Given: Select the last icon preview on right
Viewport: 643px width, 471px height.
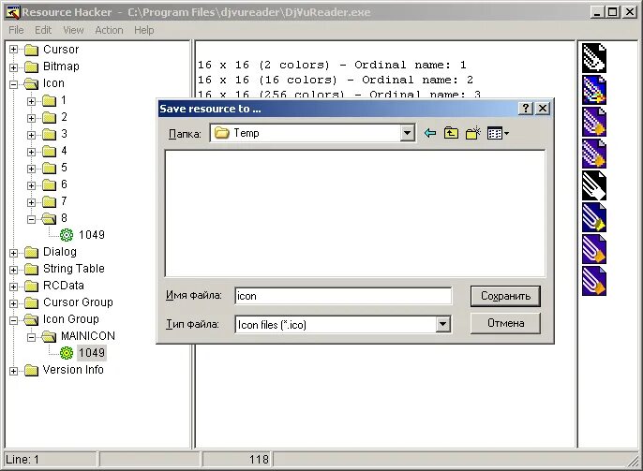Looking at the screenshot, I should pos(594,281).
